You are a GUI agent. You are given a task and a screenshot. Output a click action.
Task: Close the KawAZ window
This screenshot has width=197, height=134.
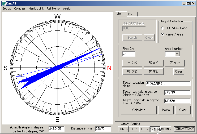coord(193,3)
